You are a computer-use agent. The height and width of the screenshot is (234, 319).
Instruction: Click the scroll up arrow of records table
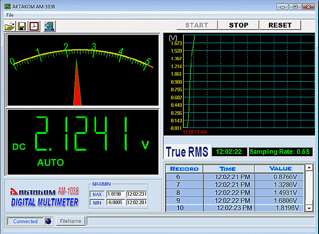point(309,168)
